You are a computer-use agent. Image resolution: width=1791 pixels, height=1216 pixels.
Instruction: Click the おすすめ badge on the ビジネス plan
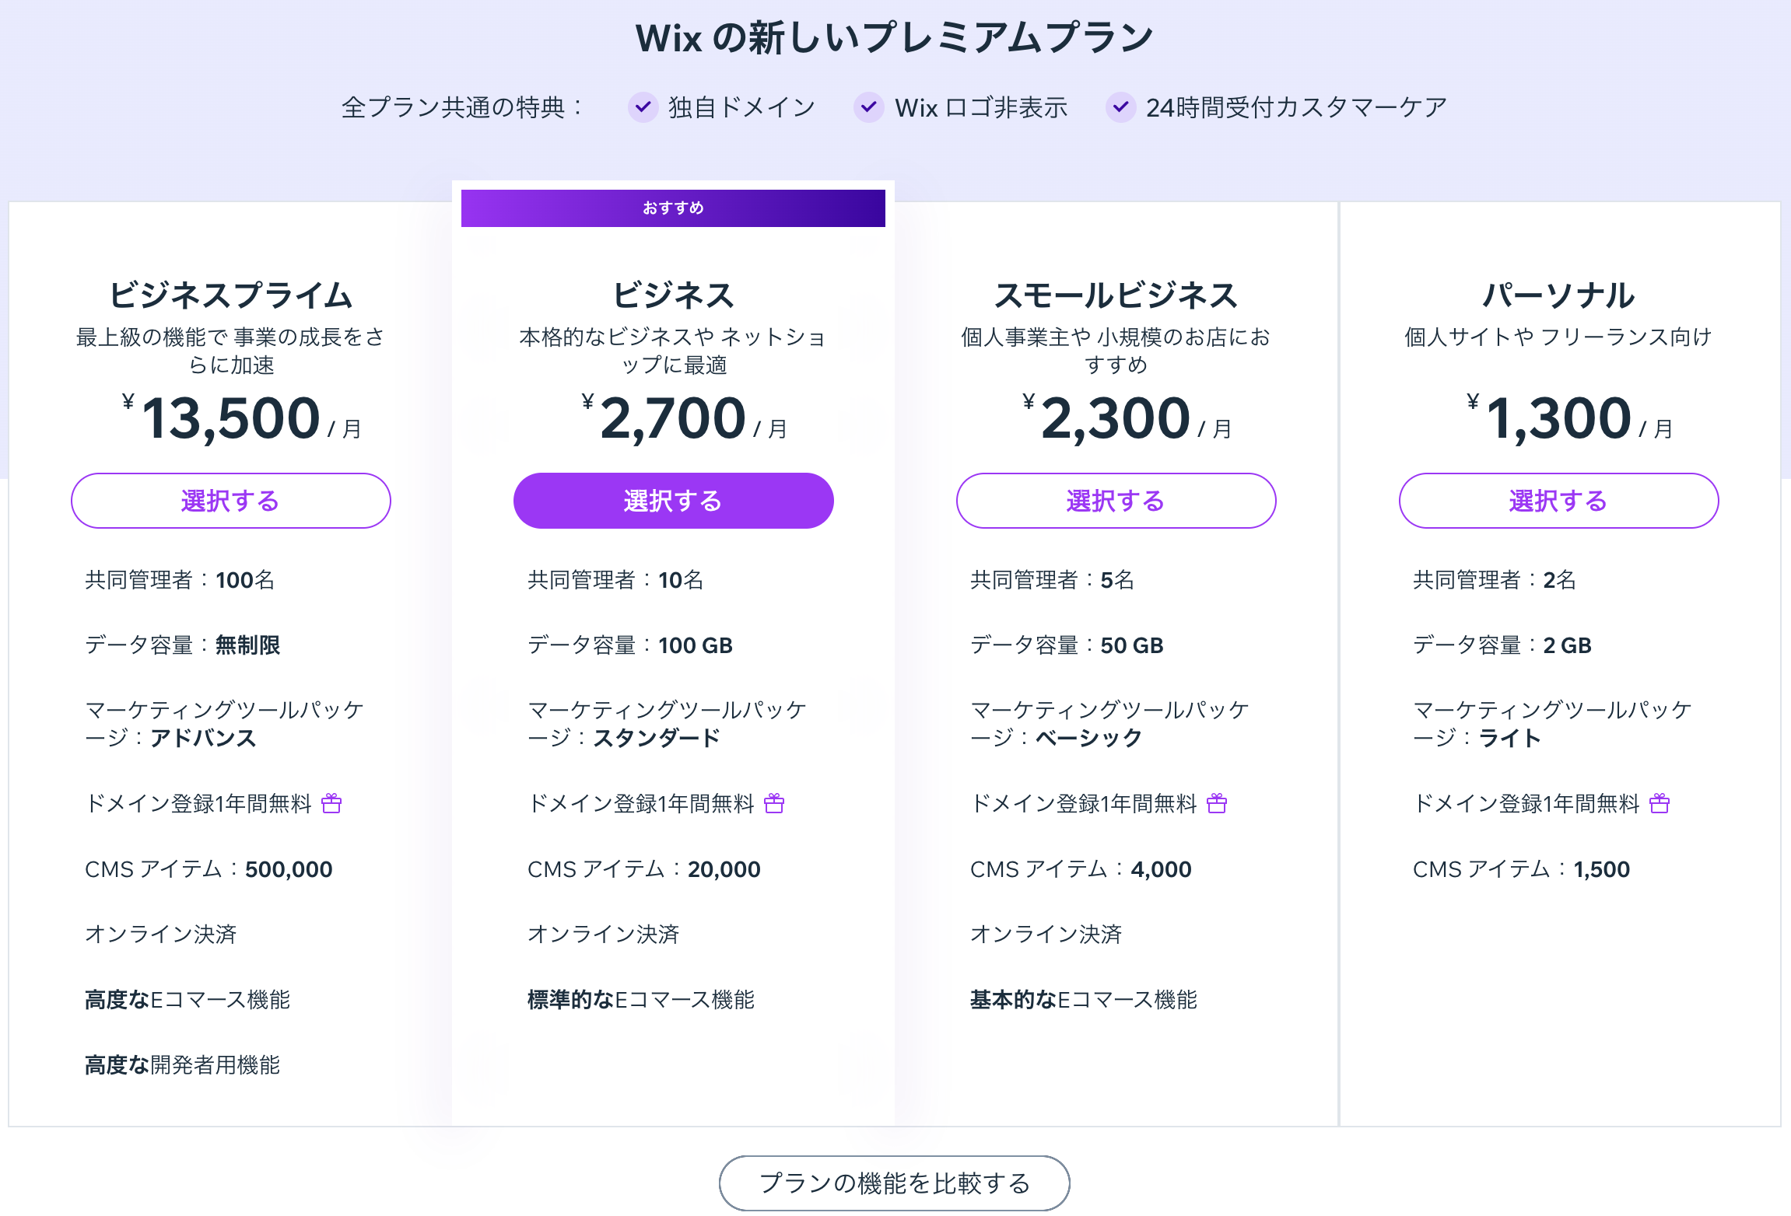[672, 208]
